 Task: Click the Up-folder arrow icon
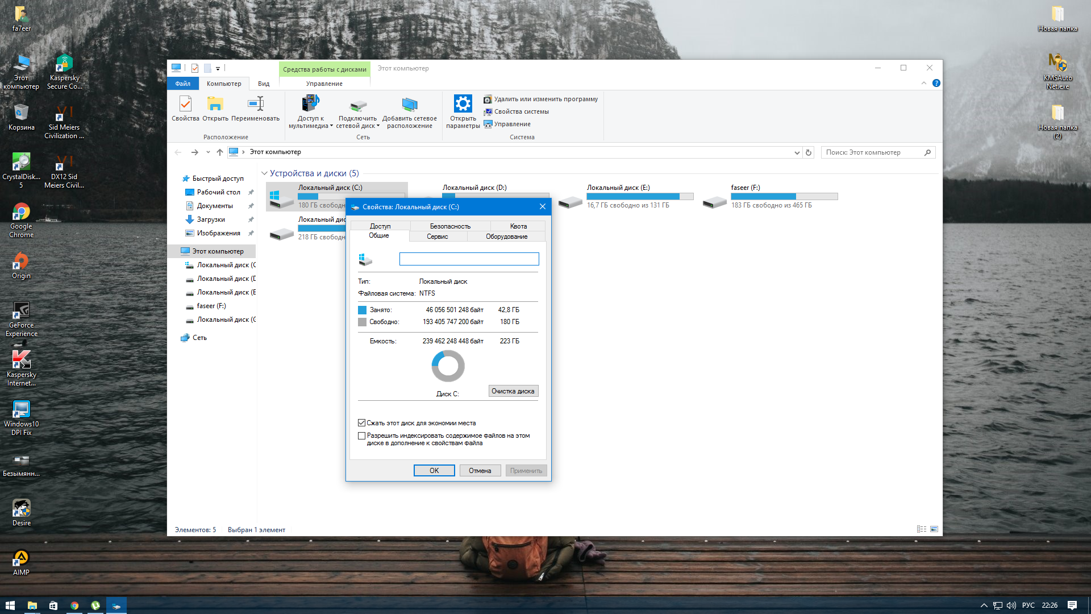coord(220,152)
